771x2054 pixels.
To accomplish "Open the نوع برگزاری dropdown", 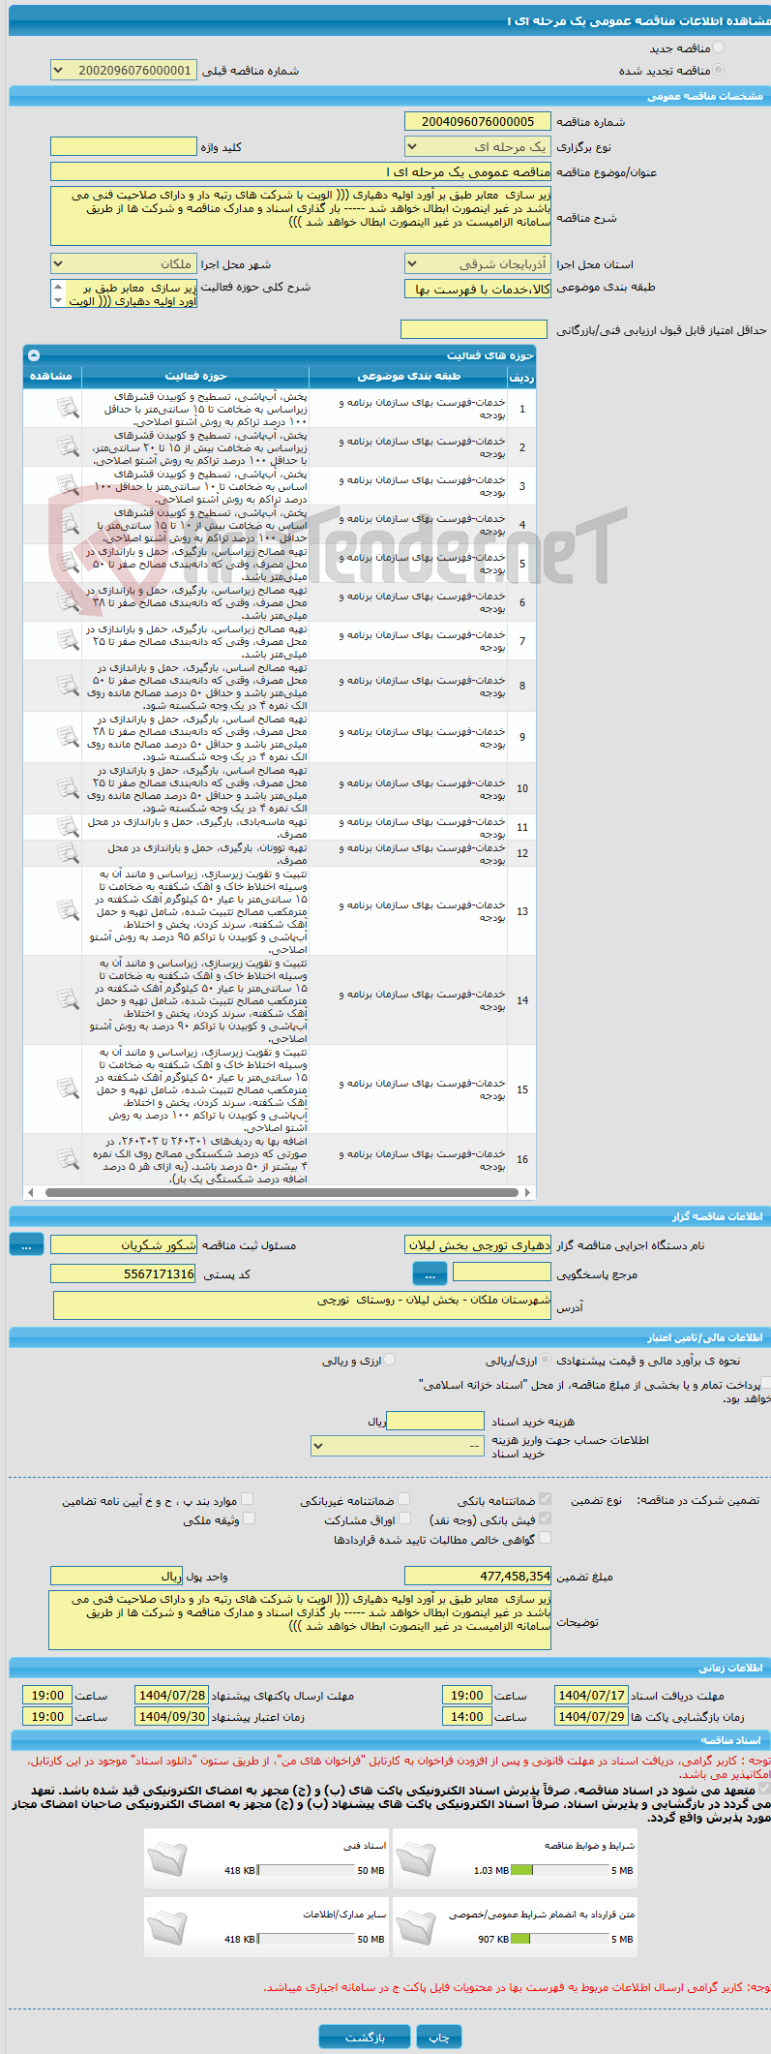I will coord(477,147).
